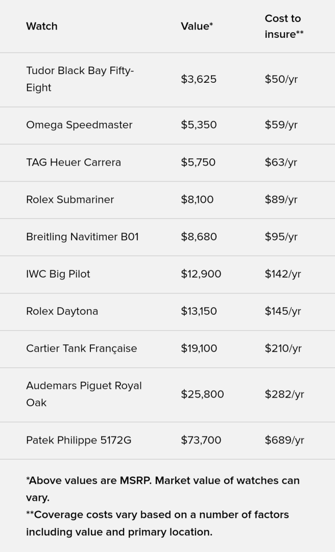The image size is (335, 552).
Task: Click the $3,625 value cell
Action: [x=199, y=79]
